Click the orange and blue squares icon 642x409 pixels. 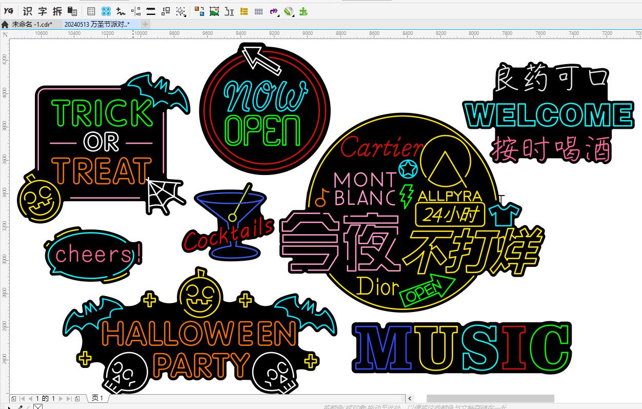(199, 11)
